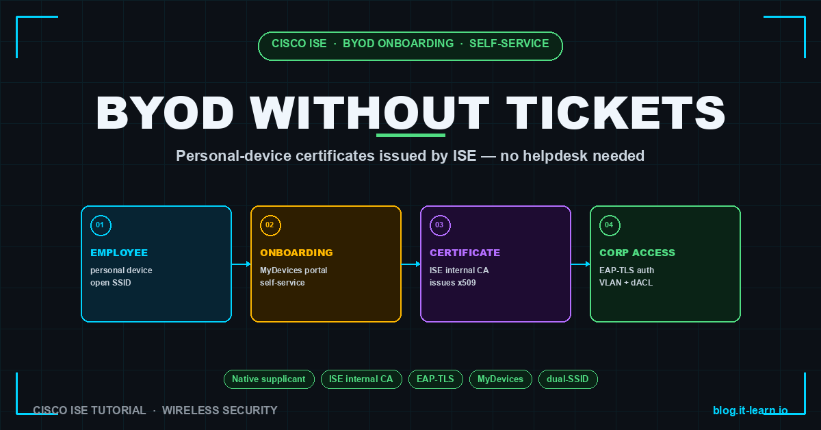Click the CISCO ISE TUTORIAL footer text

[90, 411]
